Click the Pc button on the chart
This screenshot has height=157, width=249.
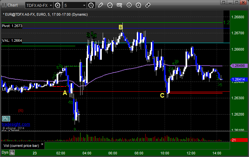point(6,118)
